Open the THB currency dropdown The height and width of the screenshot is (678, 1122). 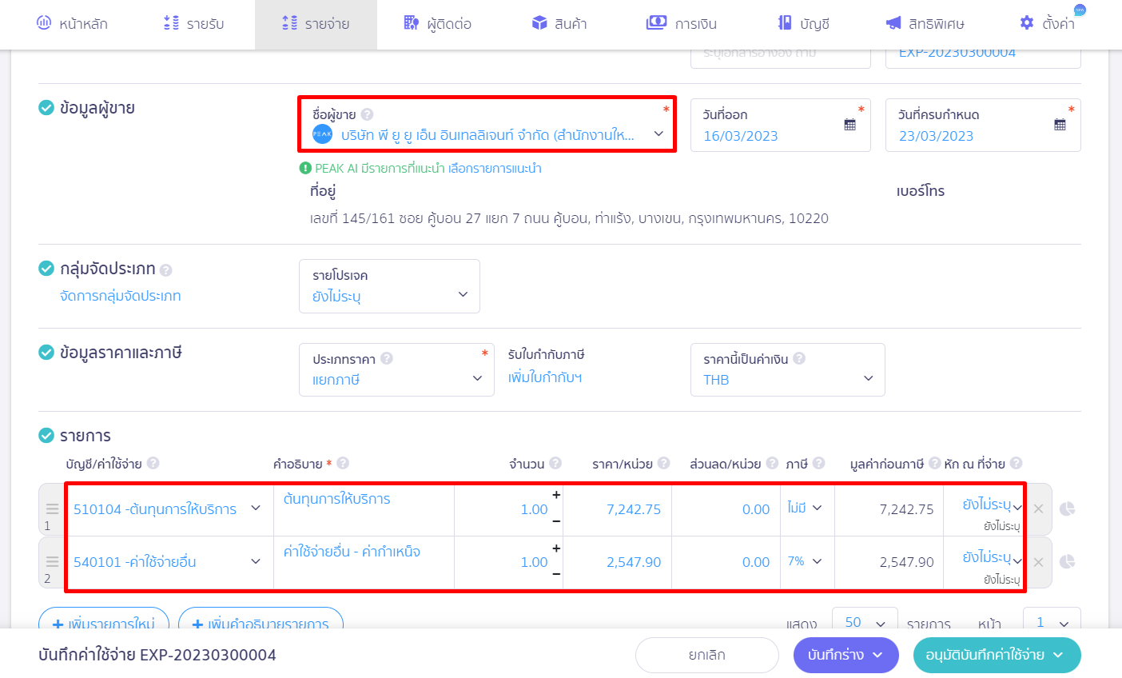(x=787, y=369)
